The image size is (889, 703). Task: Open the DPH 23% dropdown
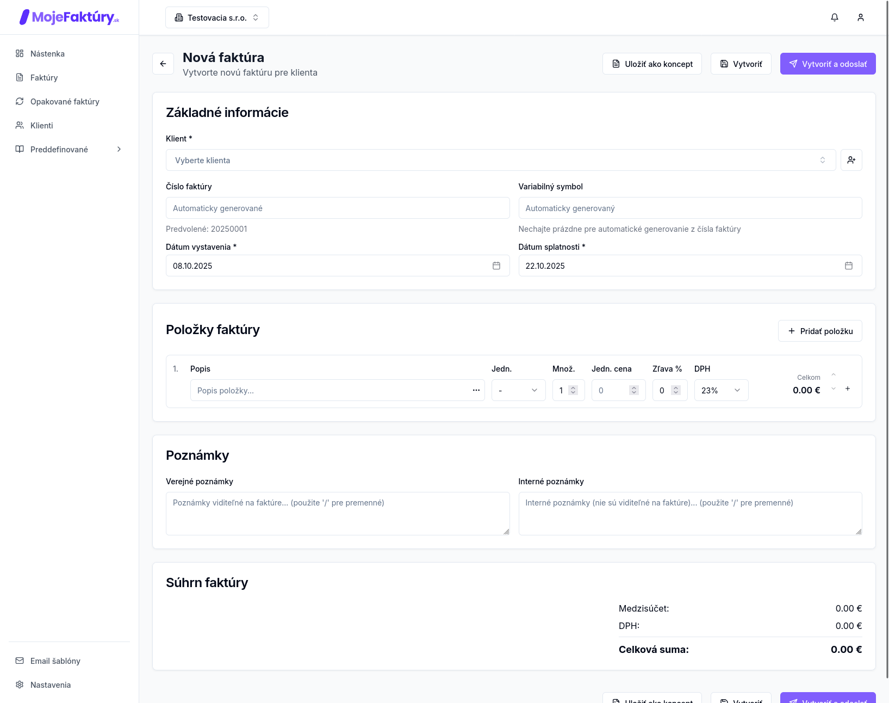721,390
